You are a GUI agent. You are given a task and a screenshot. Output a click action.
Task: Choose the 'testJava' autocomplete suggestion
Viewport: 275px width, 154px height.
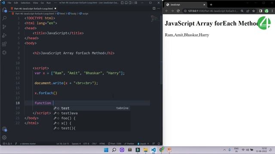click(92, 113)
